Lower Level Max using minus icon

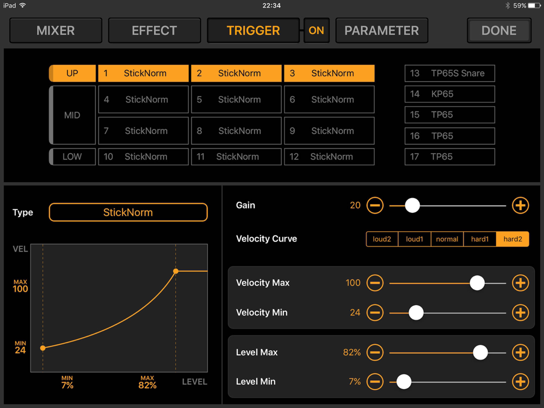[x=375, y=353]
